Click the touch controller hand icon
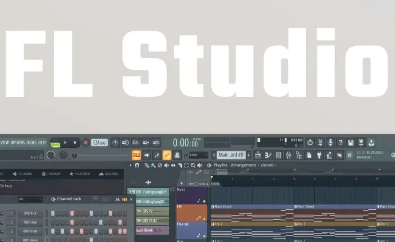 (x=339, y=155)
